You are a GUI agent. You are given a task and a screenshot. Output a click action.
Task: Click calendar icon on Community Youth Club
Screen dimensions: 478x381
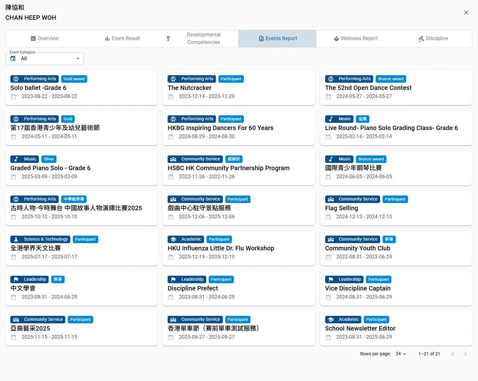328,257
